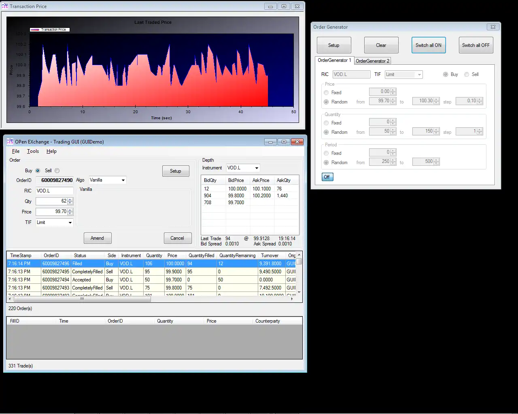This screenshot has width=518, height=414.
Task: Click the Transaction Price chart legend entry
Action: point(50,30)
